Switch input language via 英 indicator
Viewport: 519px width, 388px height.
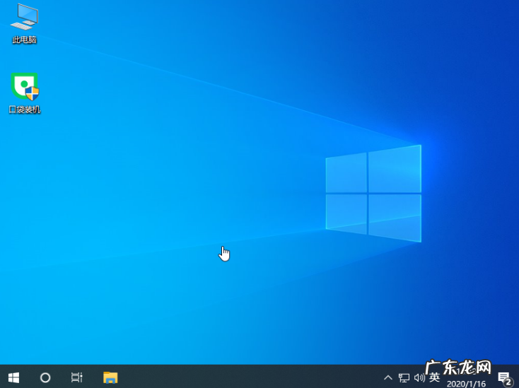[435, 377]
